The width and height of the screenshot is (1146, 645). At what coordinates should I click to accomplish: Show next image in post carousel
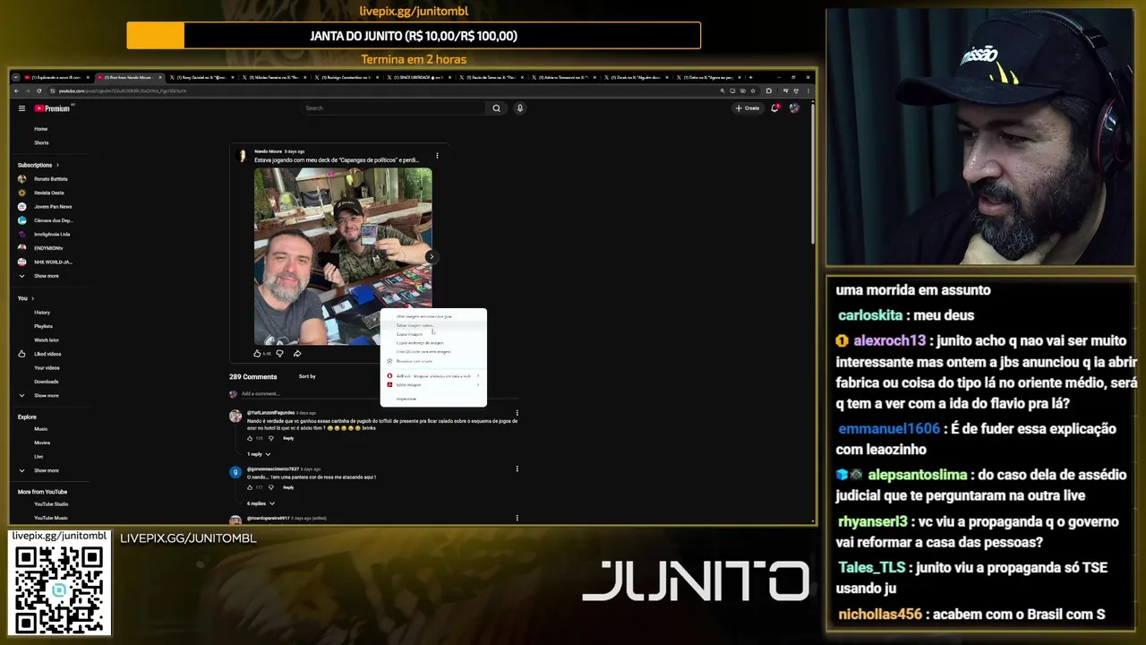pyautogui.click(x=431, y=257)
